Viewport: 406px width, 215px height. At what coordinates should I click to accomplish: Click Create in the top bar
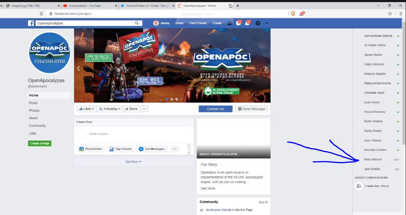coord(217,23)
